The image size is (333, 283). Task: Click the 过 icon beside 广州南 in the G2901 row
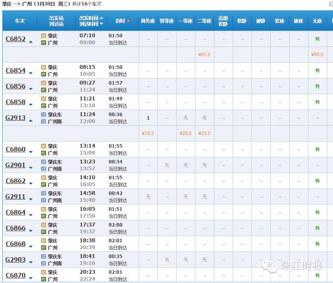click(x=43, y=169)
